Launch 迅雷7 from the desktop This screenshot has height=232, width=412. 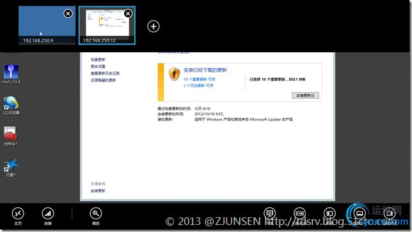click(11, 168)
